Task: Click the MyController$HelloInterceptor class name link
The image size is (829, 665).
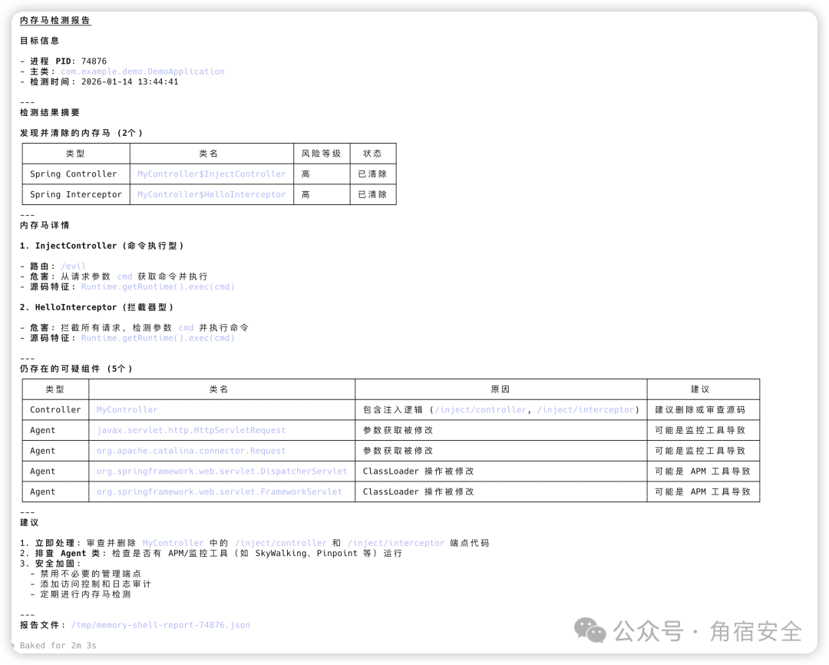Action: coord(210,194)
